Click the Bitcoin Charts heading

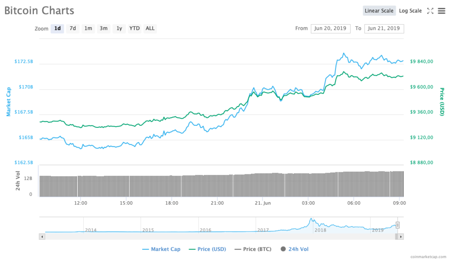(x=39, y=11)
